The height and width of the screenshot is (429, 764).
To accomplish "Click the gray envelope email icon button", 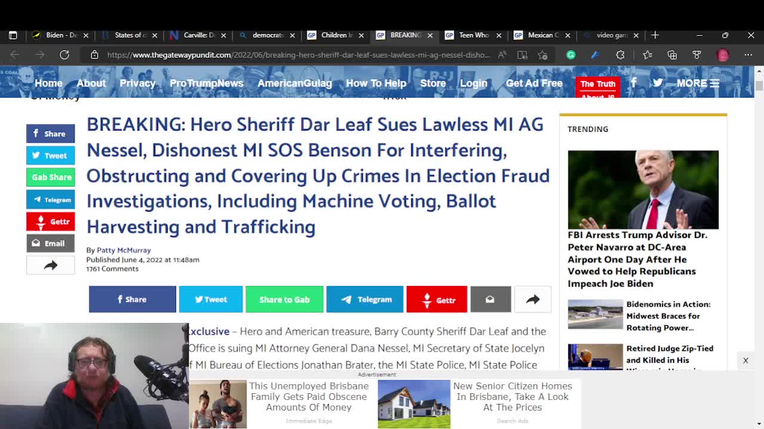I will 490,299.
